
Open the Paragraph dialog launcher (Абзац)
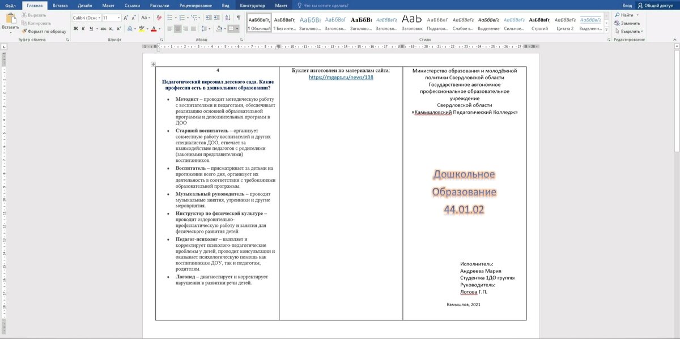click(241, 40)
